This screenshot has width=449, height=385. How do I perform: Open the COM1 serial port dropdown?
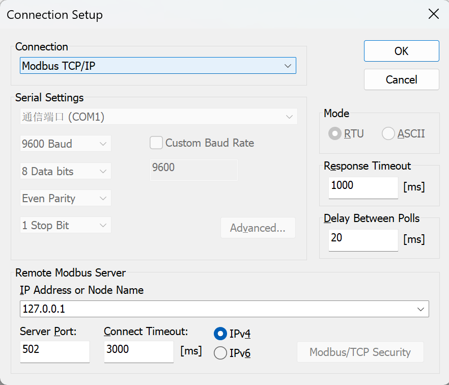point(158,117)
